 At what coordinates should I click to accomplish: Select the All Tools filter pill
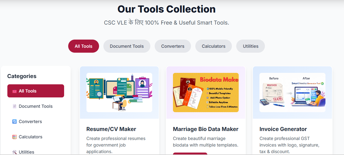pyautogui.click(x=83, y=46)
